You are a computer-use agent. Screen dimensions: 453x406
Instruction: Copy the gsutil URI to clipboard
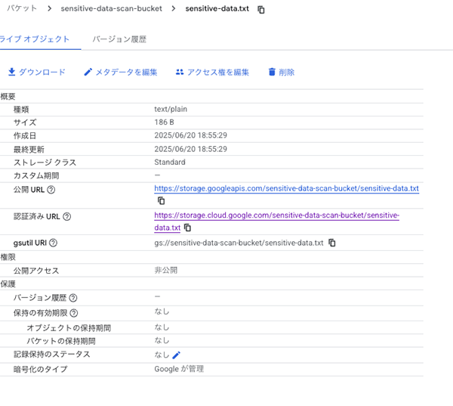coord(332,243)
